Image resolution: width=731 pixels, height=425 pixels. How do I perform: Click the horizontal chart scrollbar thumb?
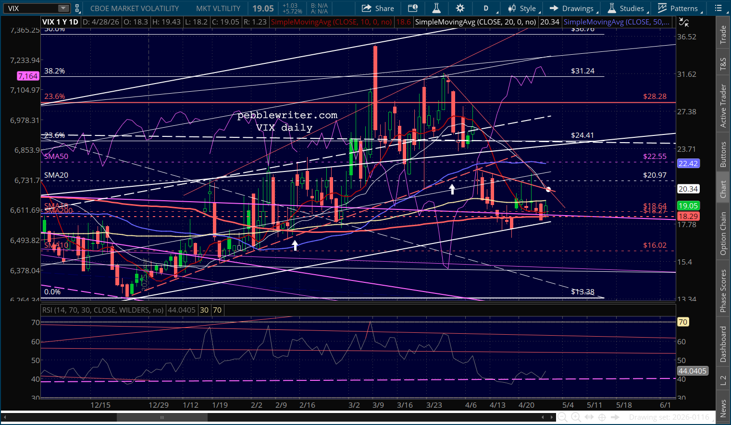point(162,417)
